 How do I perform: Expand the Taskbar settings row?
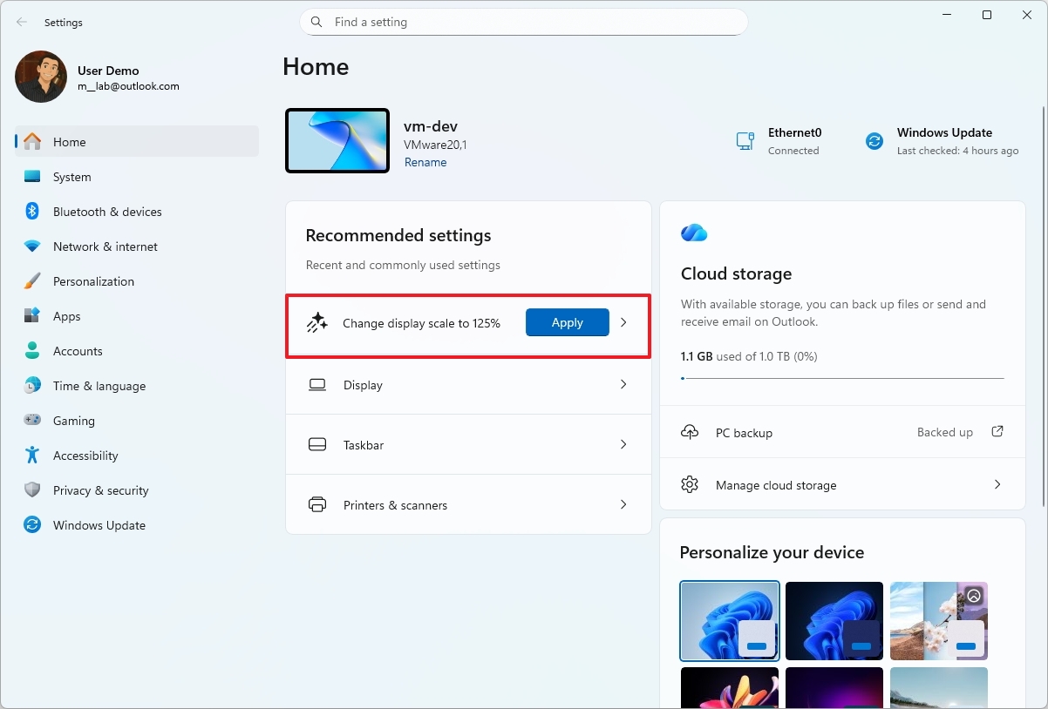click(x=468, y=444)
